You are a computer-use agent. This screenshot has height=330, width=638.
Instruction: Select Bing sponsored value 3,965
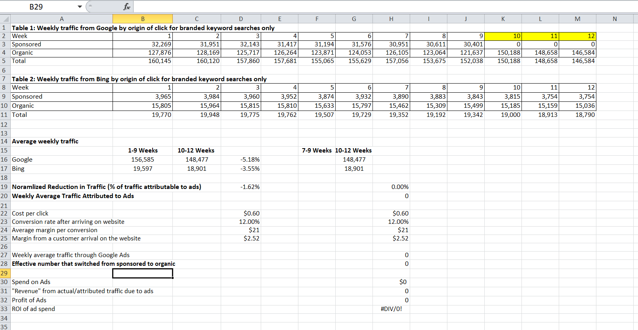143,97
